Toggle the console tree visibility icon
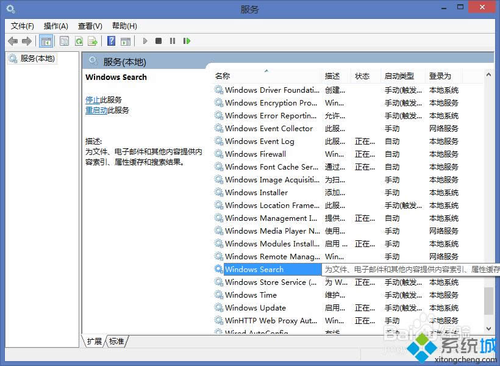500x366 pixels. point(46,41)
